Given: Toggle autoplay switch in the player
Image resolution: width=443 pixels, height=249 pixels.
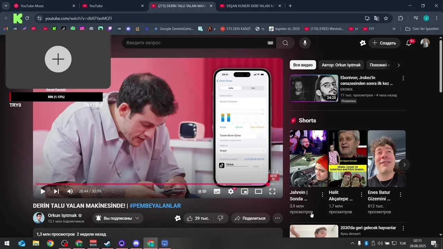Looking at the screenshot, I should [x=202, y=191].
